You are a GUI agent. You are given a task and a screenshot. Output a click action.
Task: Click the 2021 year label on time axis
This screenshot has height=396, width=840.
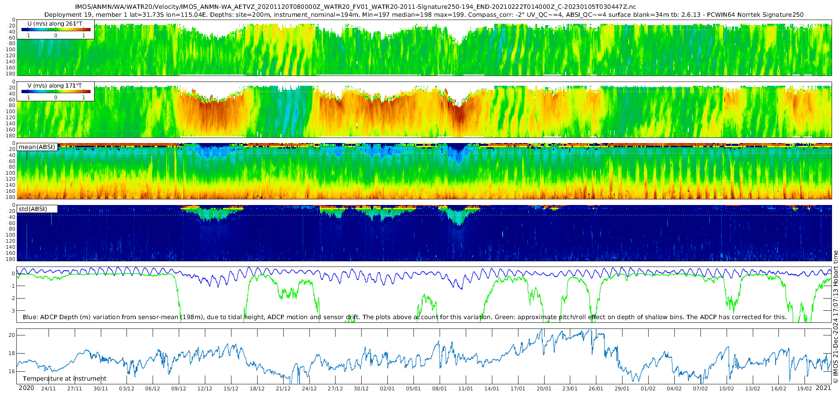823,388
